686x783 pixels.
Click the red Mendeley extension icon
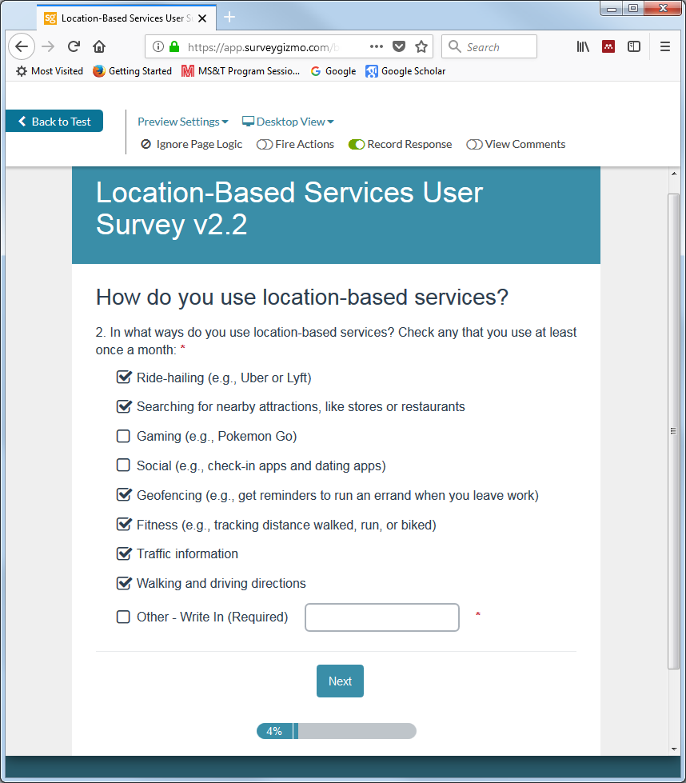point(608,46)
